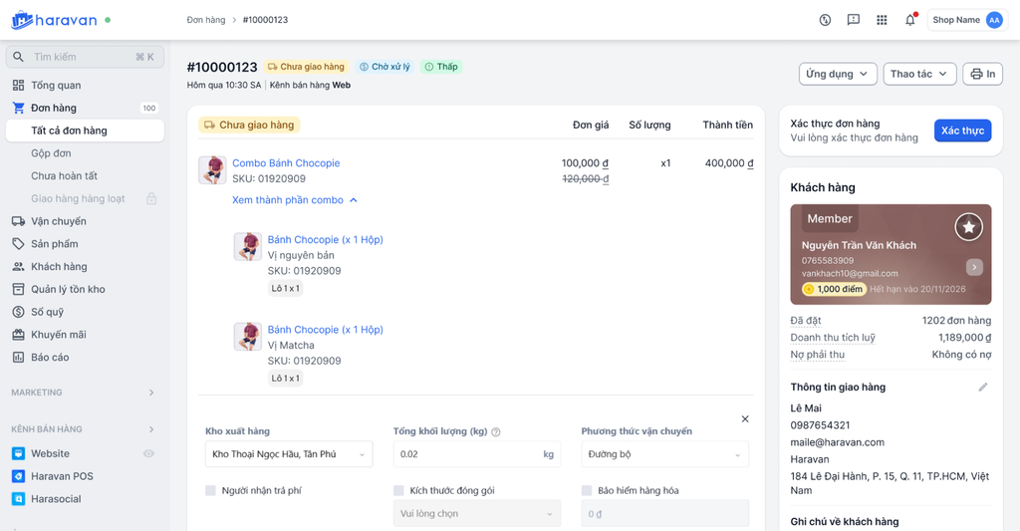Enable the Người nhận trả phí checkbox
The image size is (1020, 531).
211,490
